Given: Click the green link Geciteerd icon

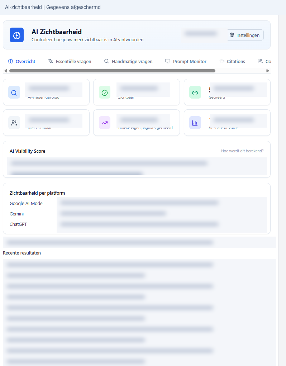Looking at the screenshot, I should point(195,92).
